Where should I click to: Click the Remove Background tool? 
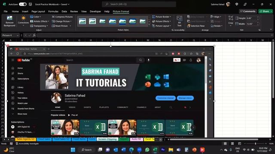coord(9,21)
